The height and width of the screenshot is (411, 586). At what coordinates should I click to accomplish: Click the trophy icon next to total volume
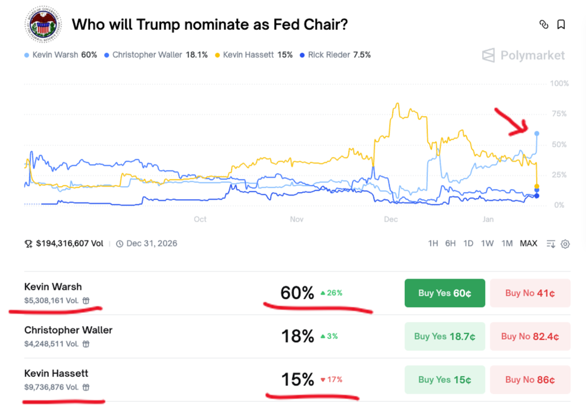coord(28,244)
